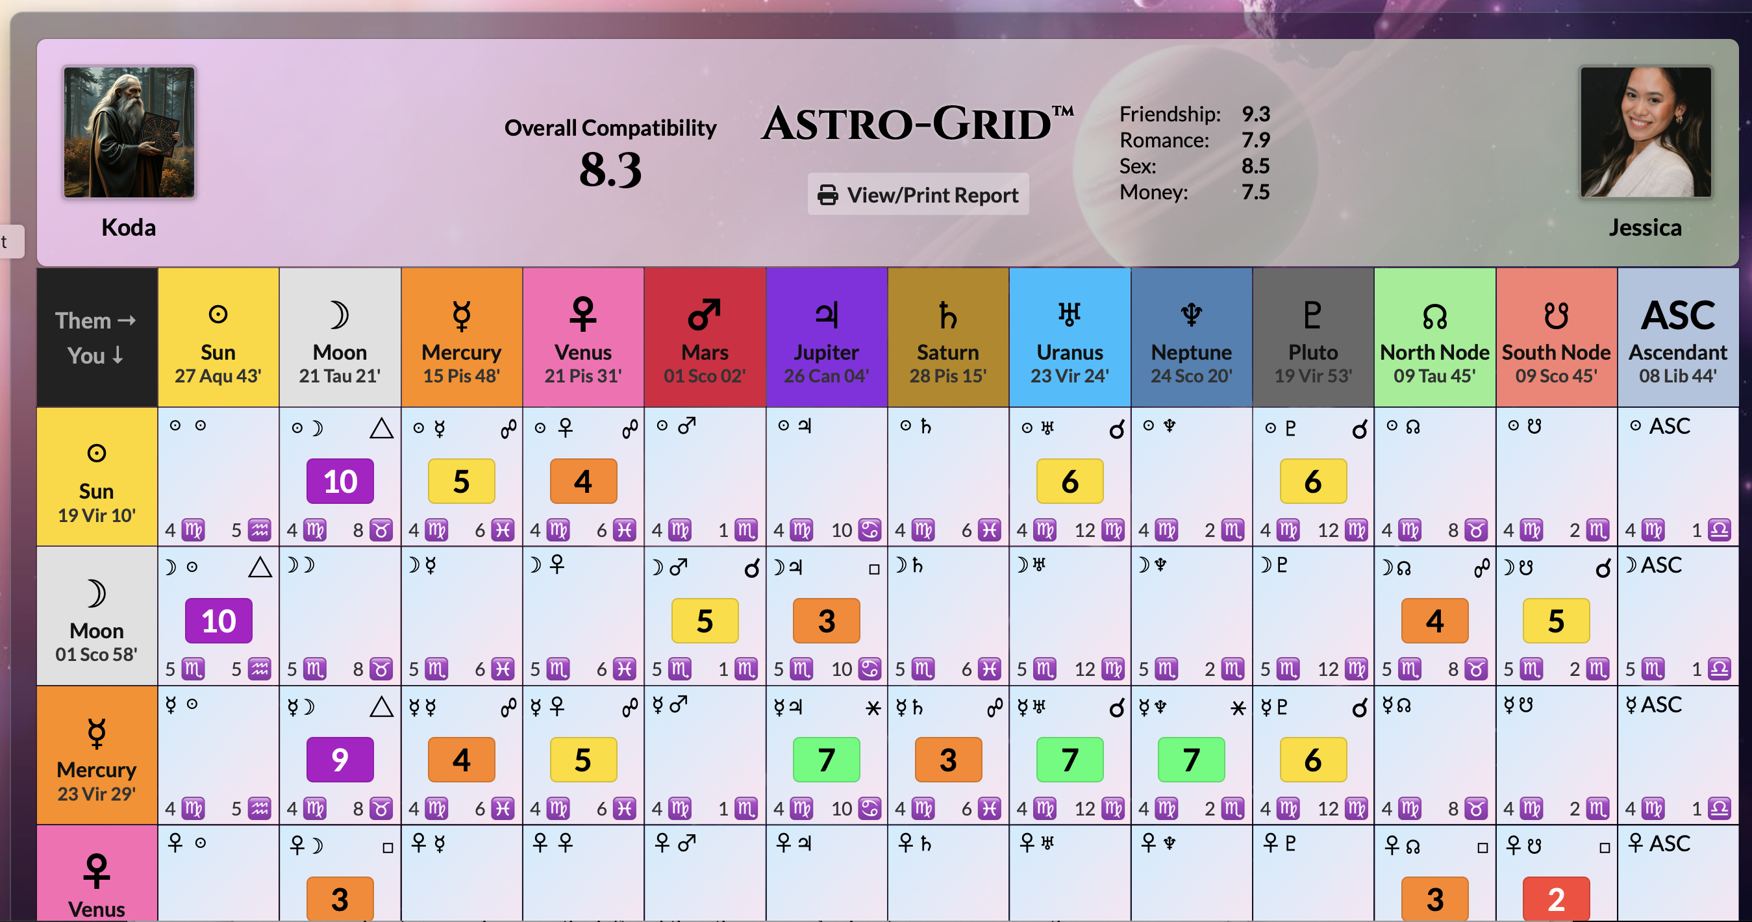The width and height of the screenshot is (1752, 922).
Task: Click trine symbol in Sun–Moon cell
Action: click(382, 429)
